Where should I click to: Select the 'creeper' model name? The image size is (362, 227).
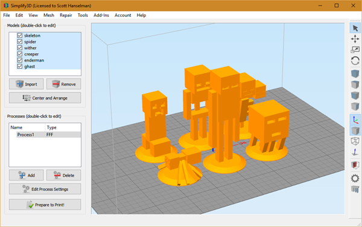(x=31, y=54)
